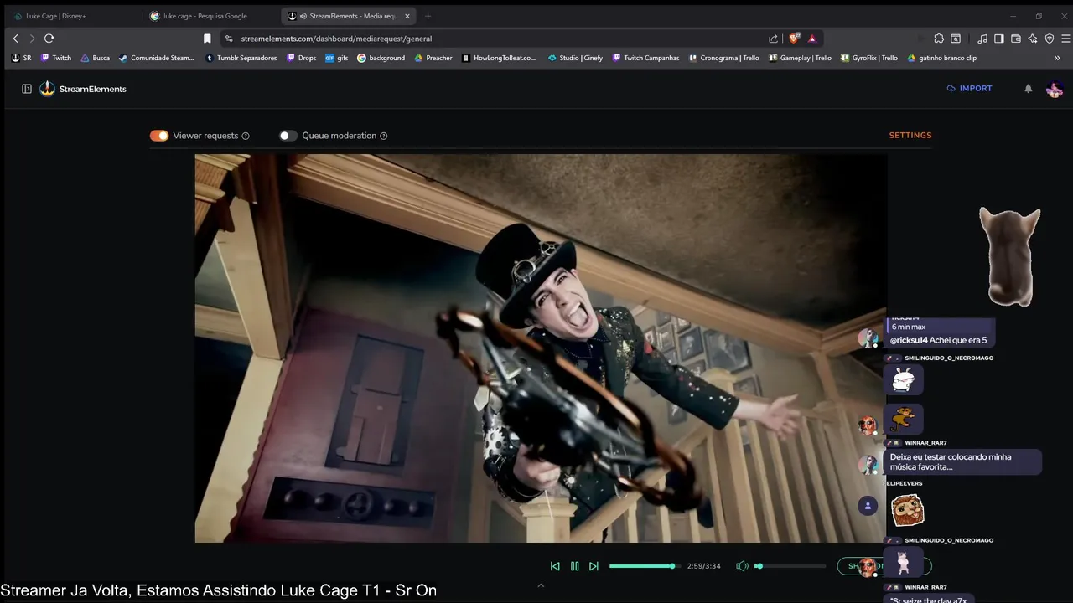Show more bookmarks overflow chevron

pyautogui.click(x=1057, y=58)
